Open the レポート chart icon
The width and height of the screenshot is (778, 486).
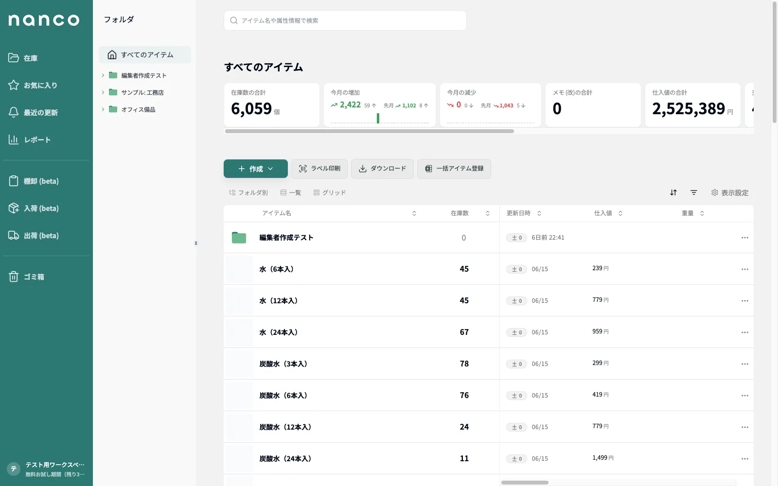click(14, 139)
